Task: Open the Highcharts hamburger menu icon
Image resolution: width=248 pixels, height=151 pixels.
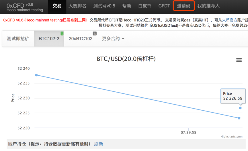Action: [239, 60]
